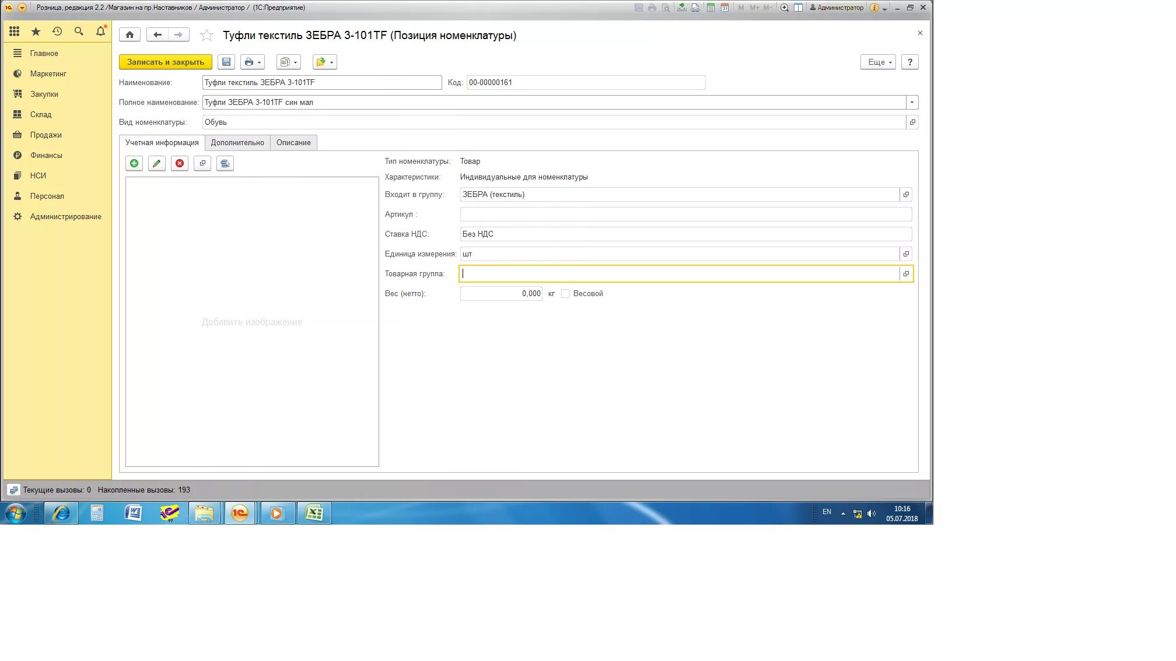Click the Артикул input field
The height and width of the screenshot is (661, 1176).
(x=686, y=215)
